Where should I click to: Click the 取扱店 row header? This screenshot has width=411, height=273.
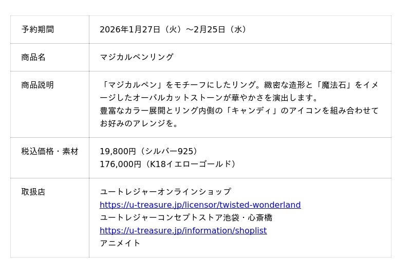tap(33, 192)
